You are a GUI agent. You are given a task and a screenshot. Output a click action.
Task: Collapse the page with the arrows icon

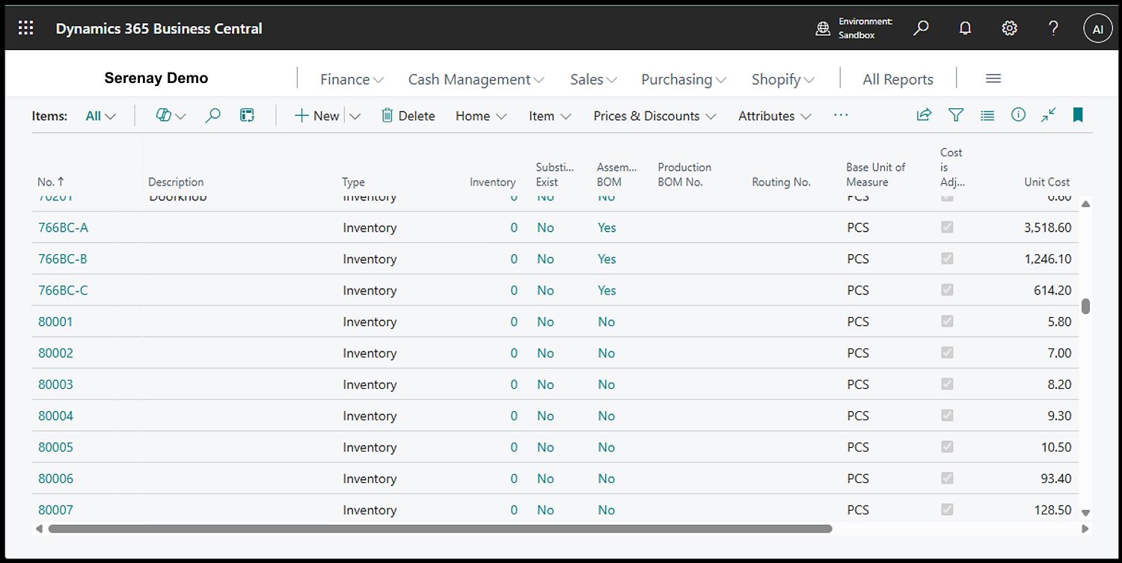click(1049, 114)
